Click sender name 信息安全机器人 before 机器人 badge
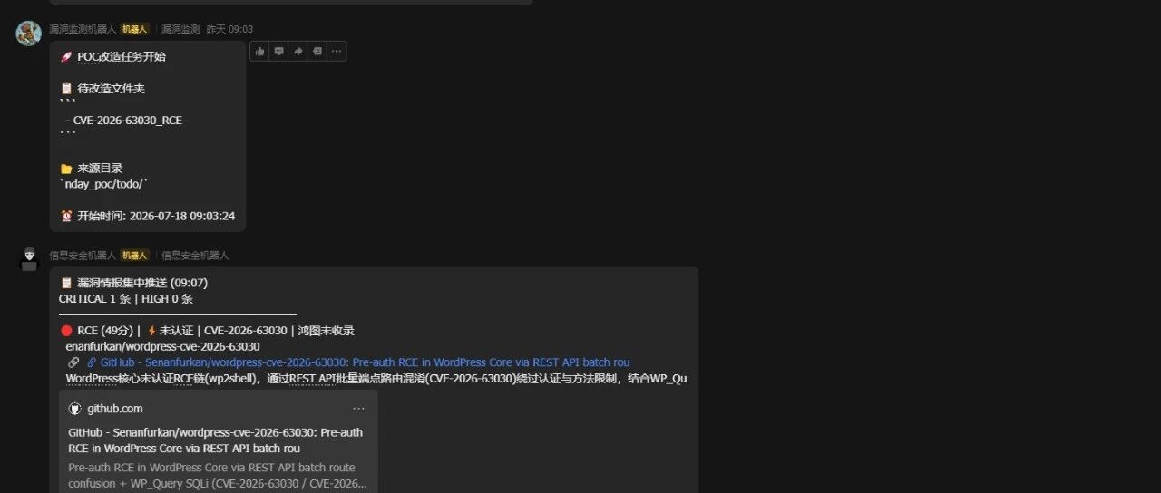 coord(83,256)
